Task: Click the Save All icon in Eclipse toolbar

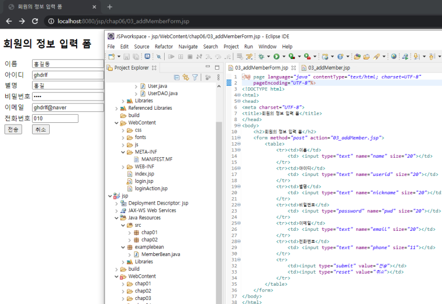Action: point(136,57)
